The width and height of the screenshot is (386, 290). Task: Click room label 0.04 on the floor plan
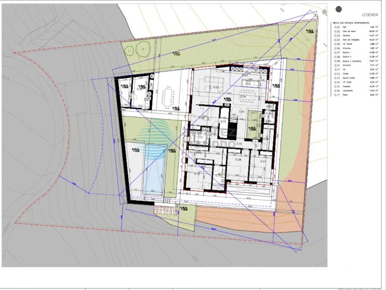[243, 97]
